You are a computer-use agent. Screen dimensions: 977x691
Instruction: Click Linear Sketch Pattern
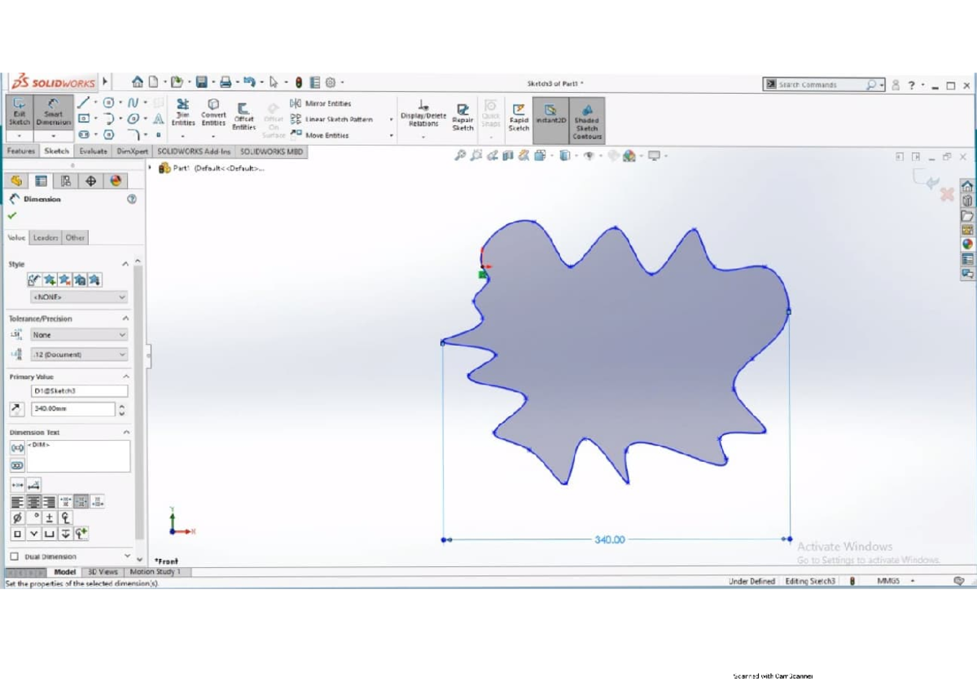click(332, 119)
